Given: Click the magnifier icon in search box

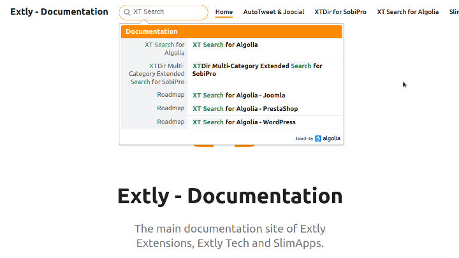Looking at the screenshot, I should (x=127, y=12).
